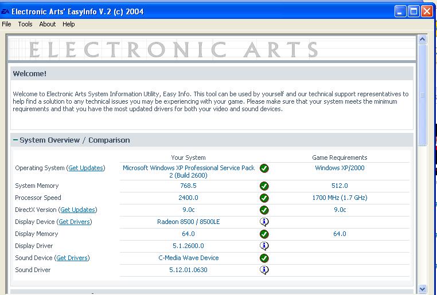Open the Help menu
Image resolution: width=437 pixels, height=295 pixels.
(x=69, y=24)
